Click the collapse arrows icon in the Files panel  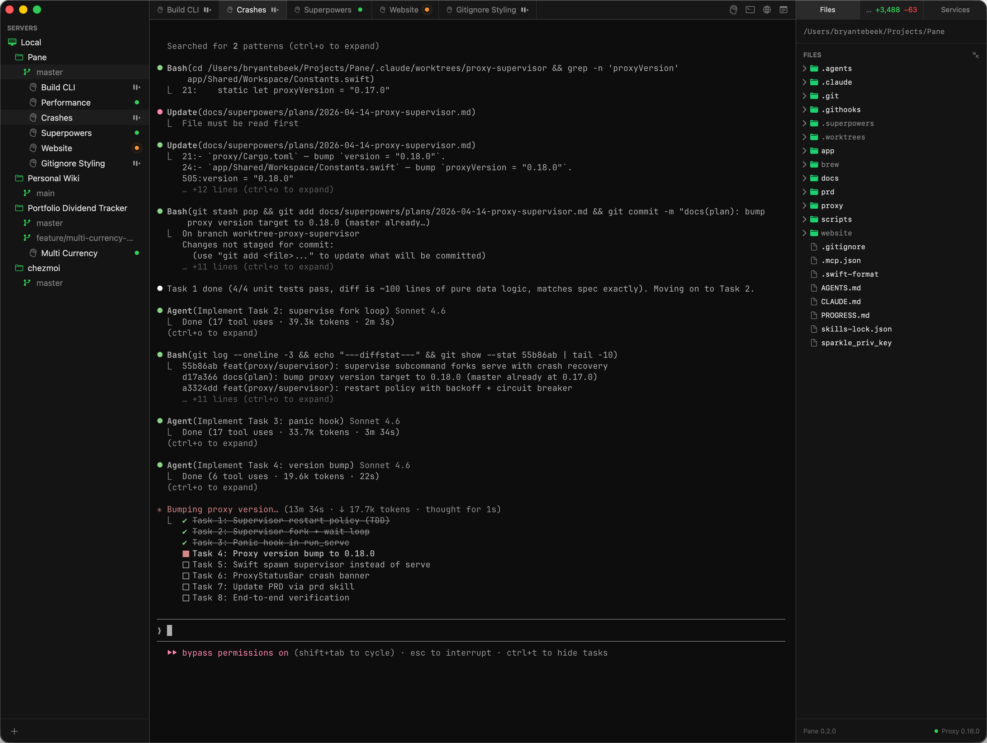tap(975, 55)
